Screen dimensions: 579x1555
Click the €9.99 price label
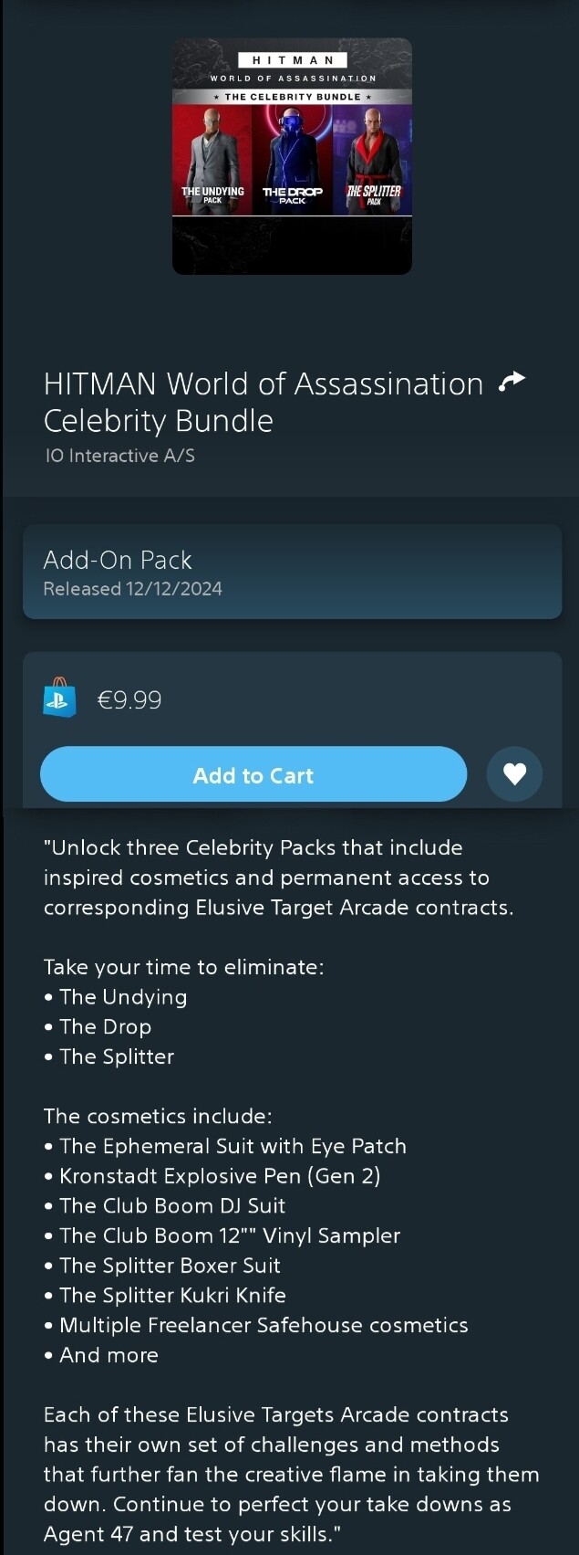coord(129,700)
